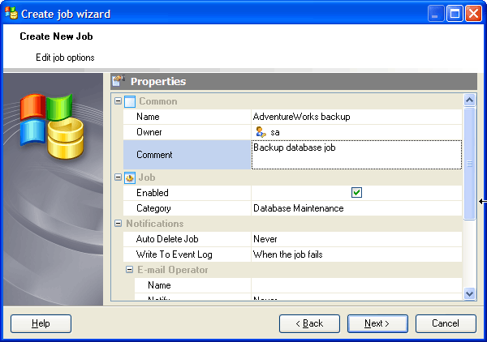Select the Auto Delete Job value field
This screenshot has width=487, height=342.
coord(356,239)
